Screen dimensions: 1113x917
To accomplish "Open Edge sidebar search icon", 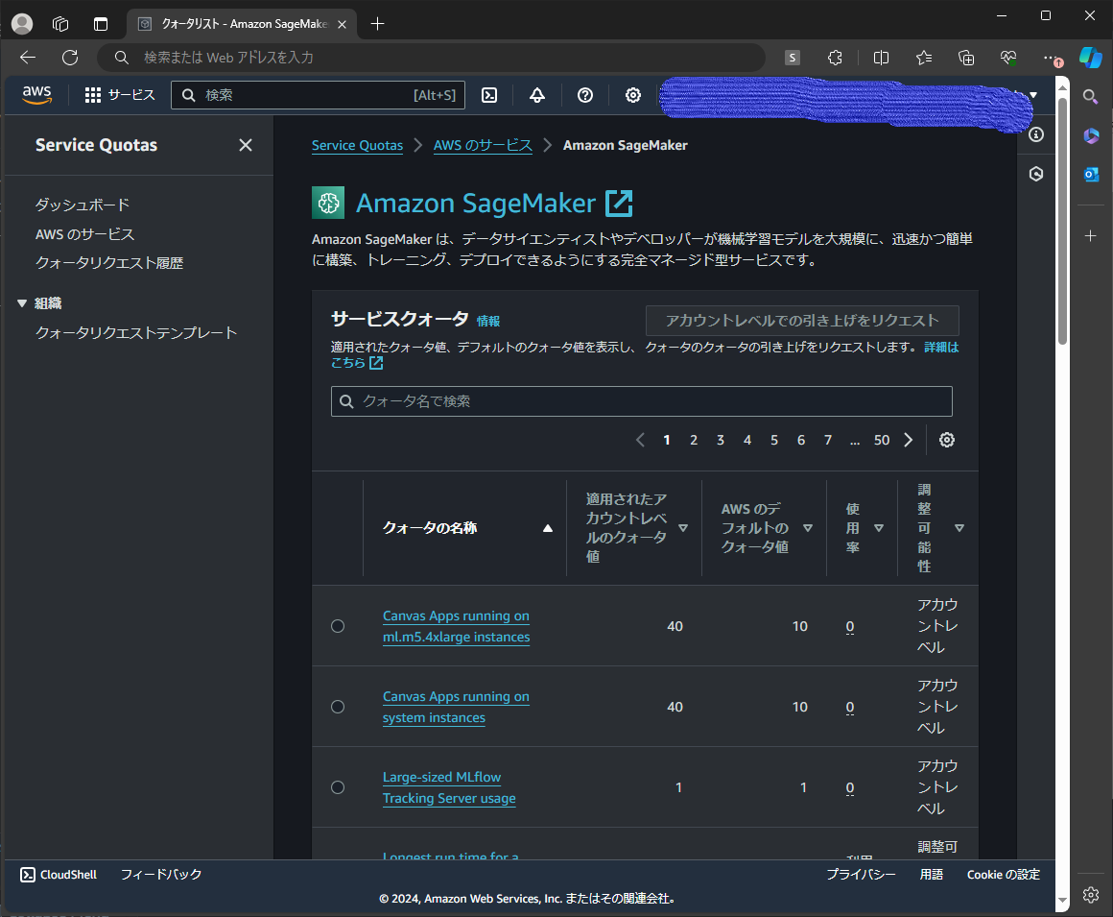I will (1091, 97).
